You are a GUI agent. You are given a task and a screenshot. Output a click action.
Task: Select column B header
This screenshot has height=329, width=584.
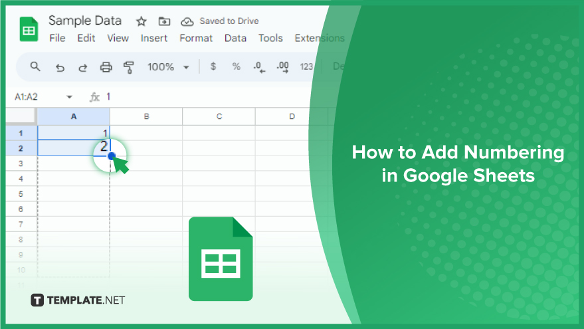coord(146,116)
